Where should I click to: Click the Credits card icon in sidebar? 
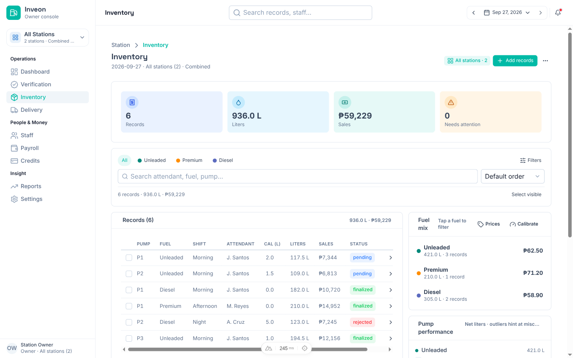(14, 161)
